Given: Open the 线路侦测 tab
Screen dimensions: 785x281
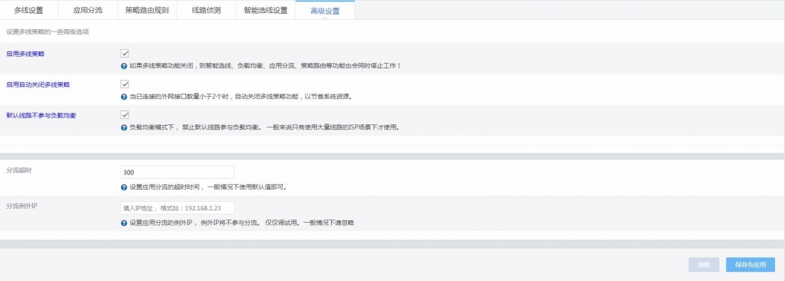Looking at the screenshot, I should coord(207,10).
